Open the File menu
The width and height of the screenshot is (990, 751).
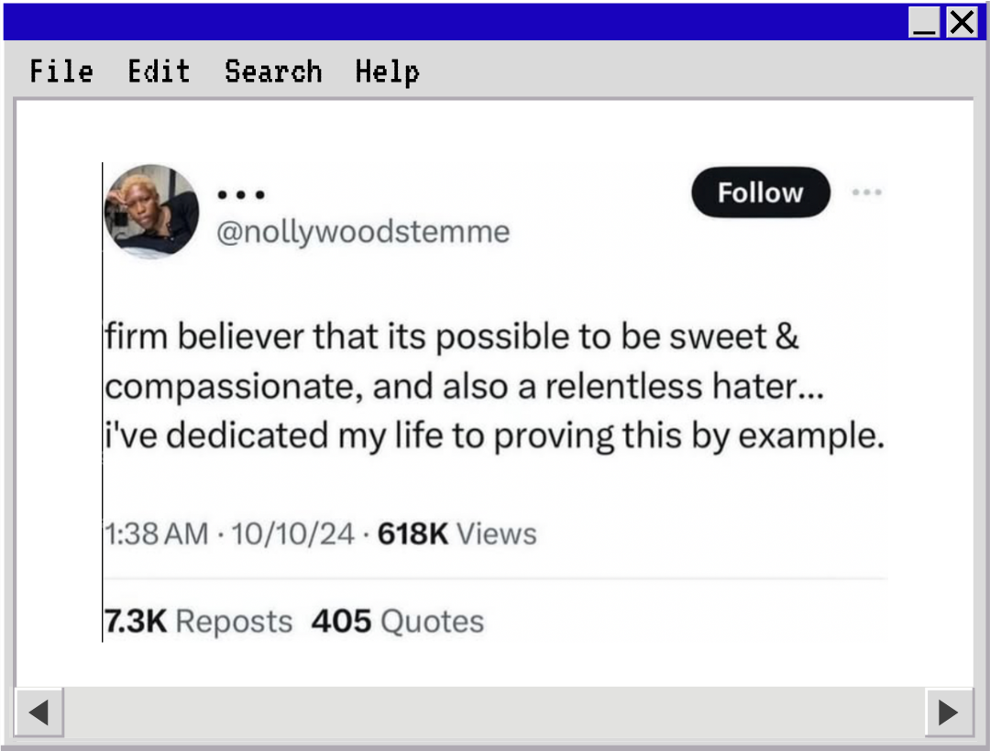point(61,72)
